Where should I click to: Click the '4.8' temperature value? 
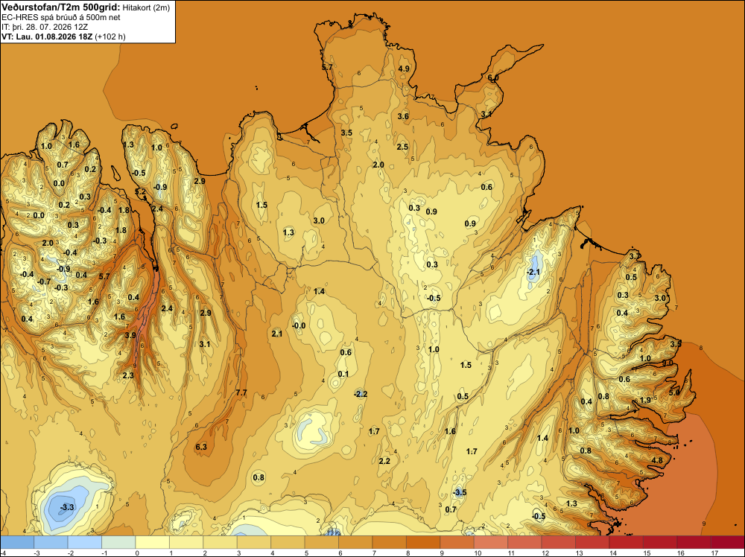tap(657, 461)
